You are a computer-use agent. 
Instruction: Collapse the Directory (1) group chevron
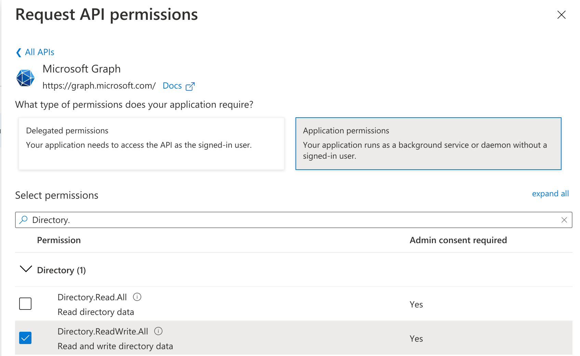tap(26, 269)
